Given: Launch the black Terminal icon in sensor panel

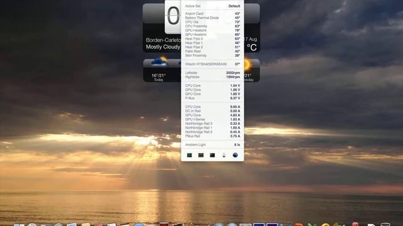Looking at the screenshot, I should pyautogui.click(x=212, y=155).
